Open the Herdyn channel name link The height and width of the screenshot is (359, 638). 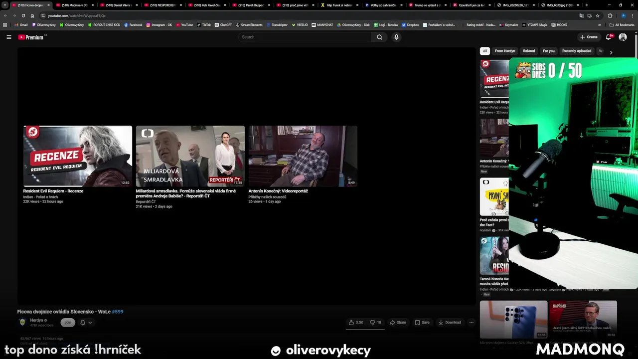(x=36, y=320)
